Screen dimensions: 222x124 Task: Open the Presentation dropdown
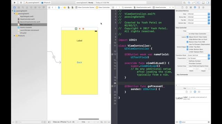(198, 58)
